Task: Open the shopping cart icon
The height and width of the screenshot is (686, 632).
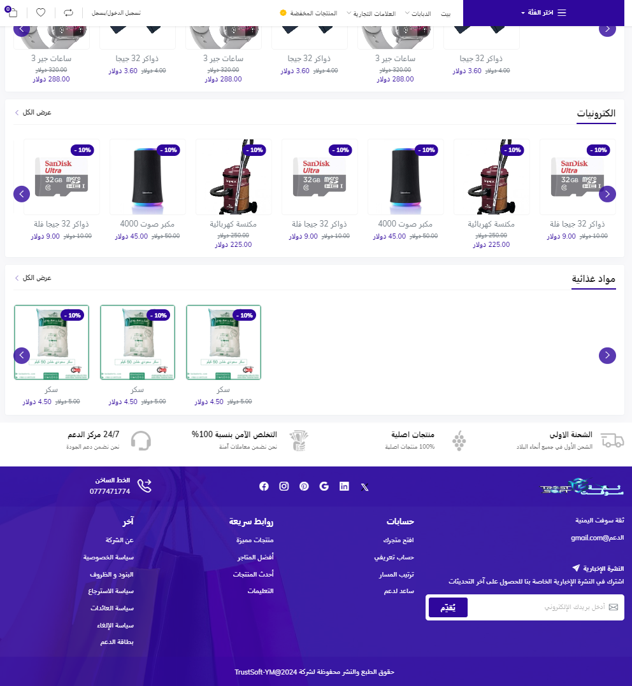Action: pyautogui.click(x=11, y=12)
